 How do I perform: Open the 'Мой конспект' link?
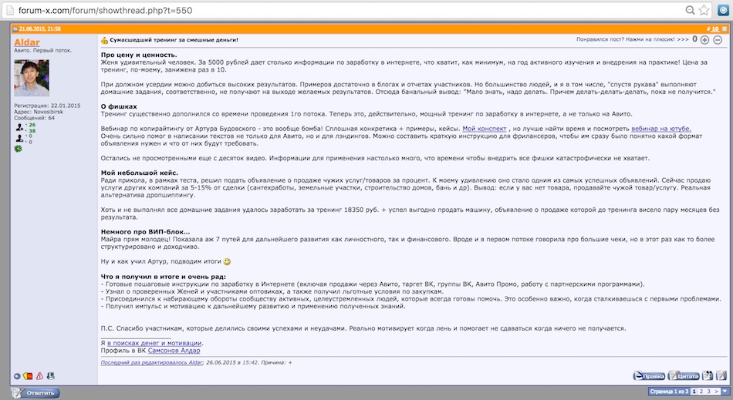point(485,129)
